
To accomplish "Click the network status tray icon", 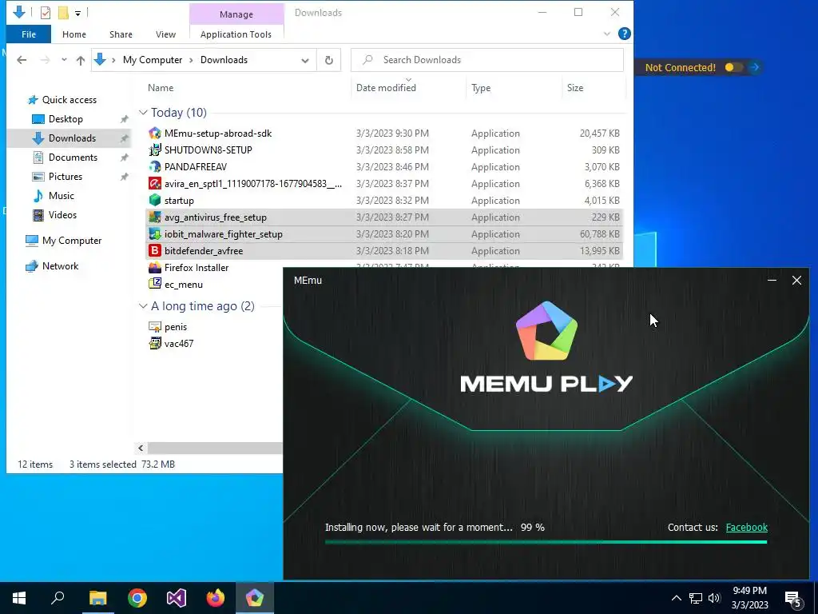I will 696,598.
